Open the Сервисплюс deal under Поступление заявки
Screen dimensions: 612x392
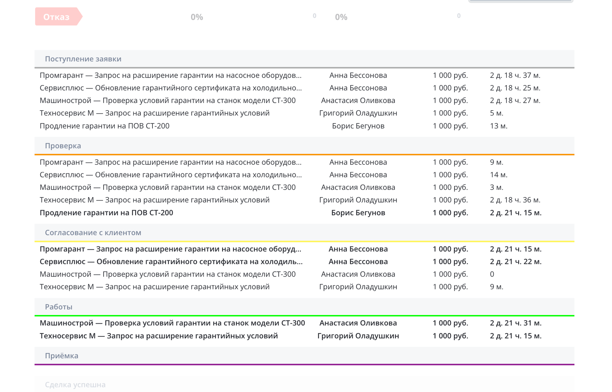[x=170, y=88]
